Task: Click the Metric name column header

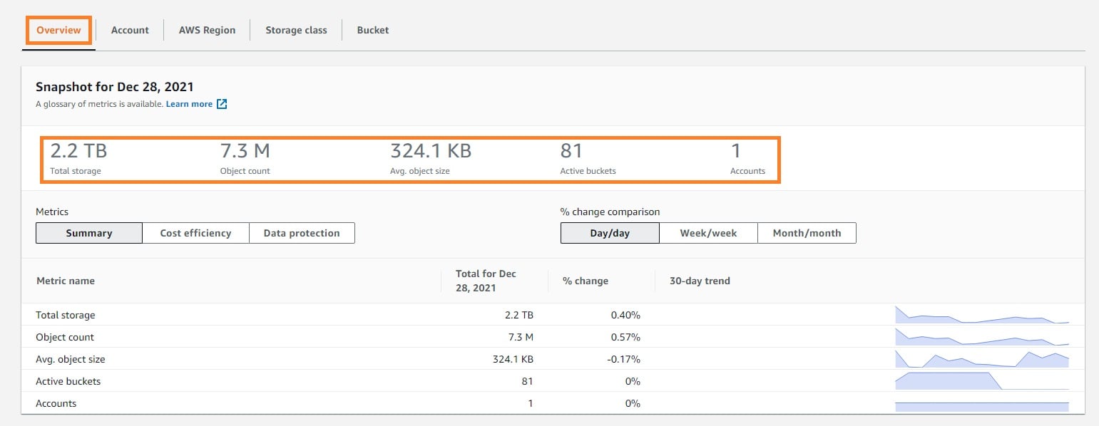Action: click(x=66, y=281)
